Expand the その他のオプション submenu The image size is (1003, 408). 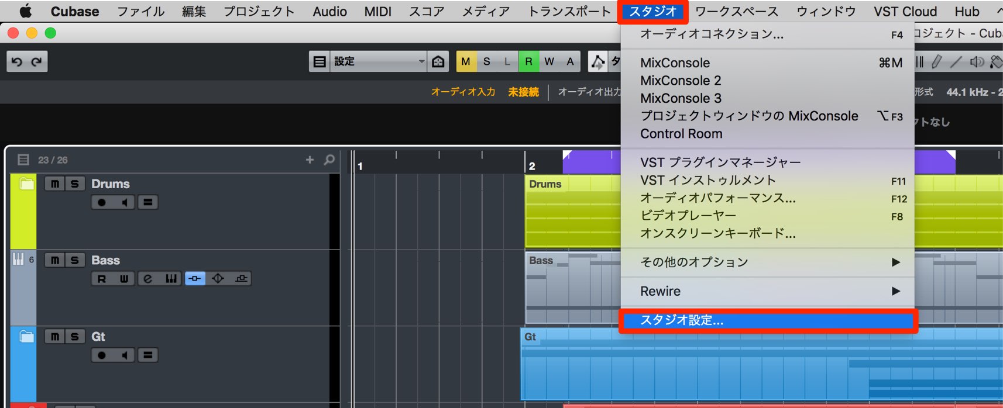[768, 262]
